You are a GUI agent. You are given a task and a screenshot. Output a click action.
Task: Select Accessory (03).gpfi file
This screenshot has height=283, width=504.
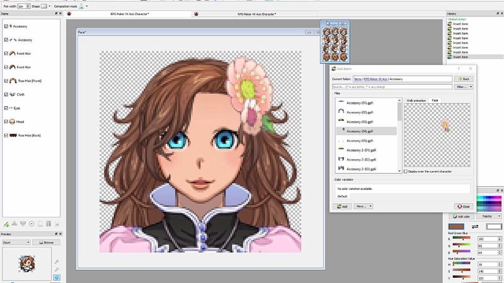coord(366,121)
